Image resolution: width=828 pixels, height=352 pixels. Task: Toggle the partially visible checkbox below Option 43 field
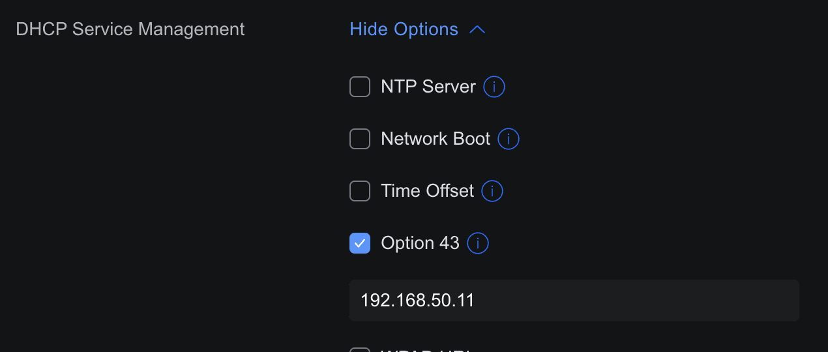pos(360,350)
